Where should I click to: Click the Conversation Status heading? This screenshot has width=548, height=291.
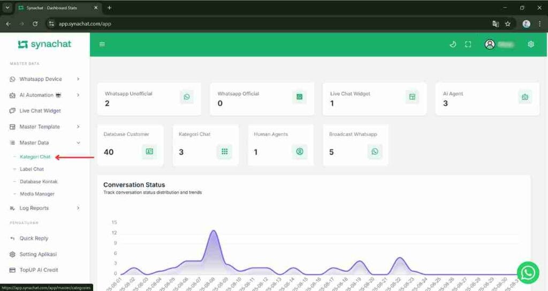pyautogui.click(x=134, y=185)
